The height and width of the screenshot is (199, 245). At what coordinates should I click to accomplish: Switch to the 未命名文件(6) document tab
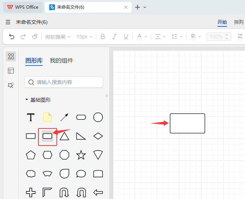[88, 7]
